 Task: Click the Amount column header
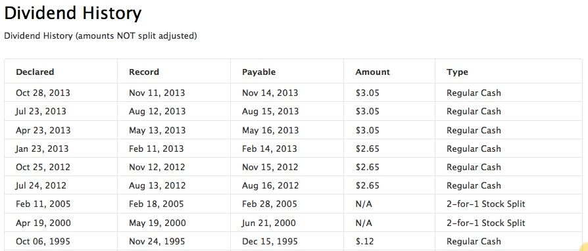[372, 72]
